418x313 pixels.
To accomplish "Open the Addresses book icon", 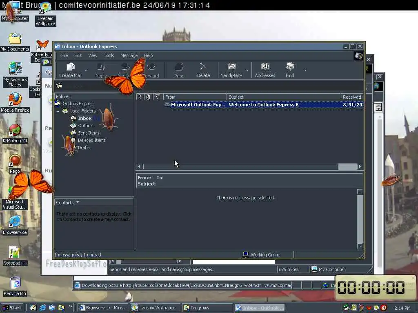I will click(265, 70).
